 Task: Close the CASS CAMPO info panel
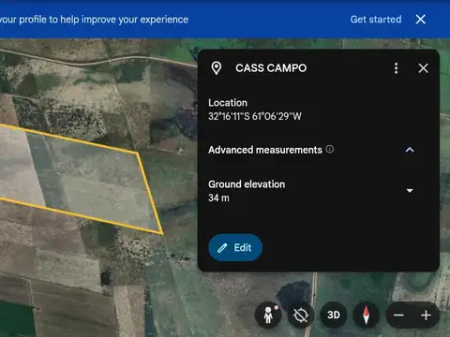(x=424, y=68)
